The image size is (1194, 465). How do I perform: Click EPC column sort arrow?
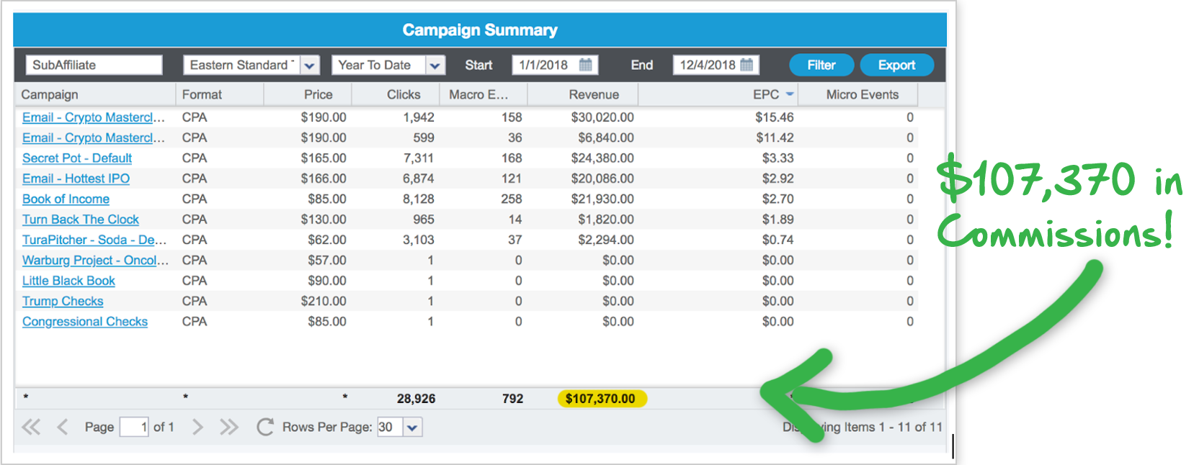point(790,94)
